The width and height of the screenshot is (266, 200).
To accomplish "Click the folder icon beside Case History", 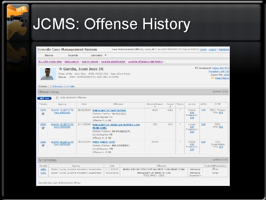I will [212, 78].
